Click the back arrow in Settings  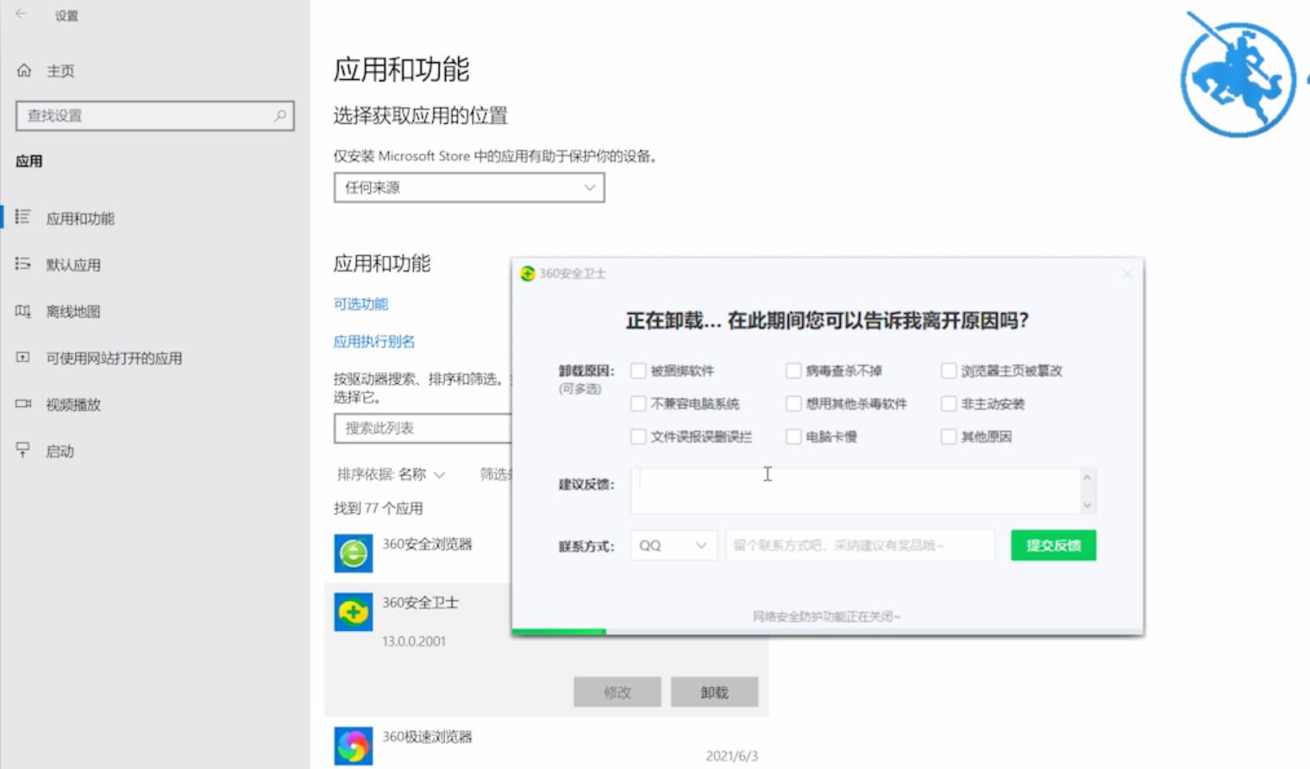tap(21, 15)
